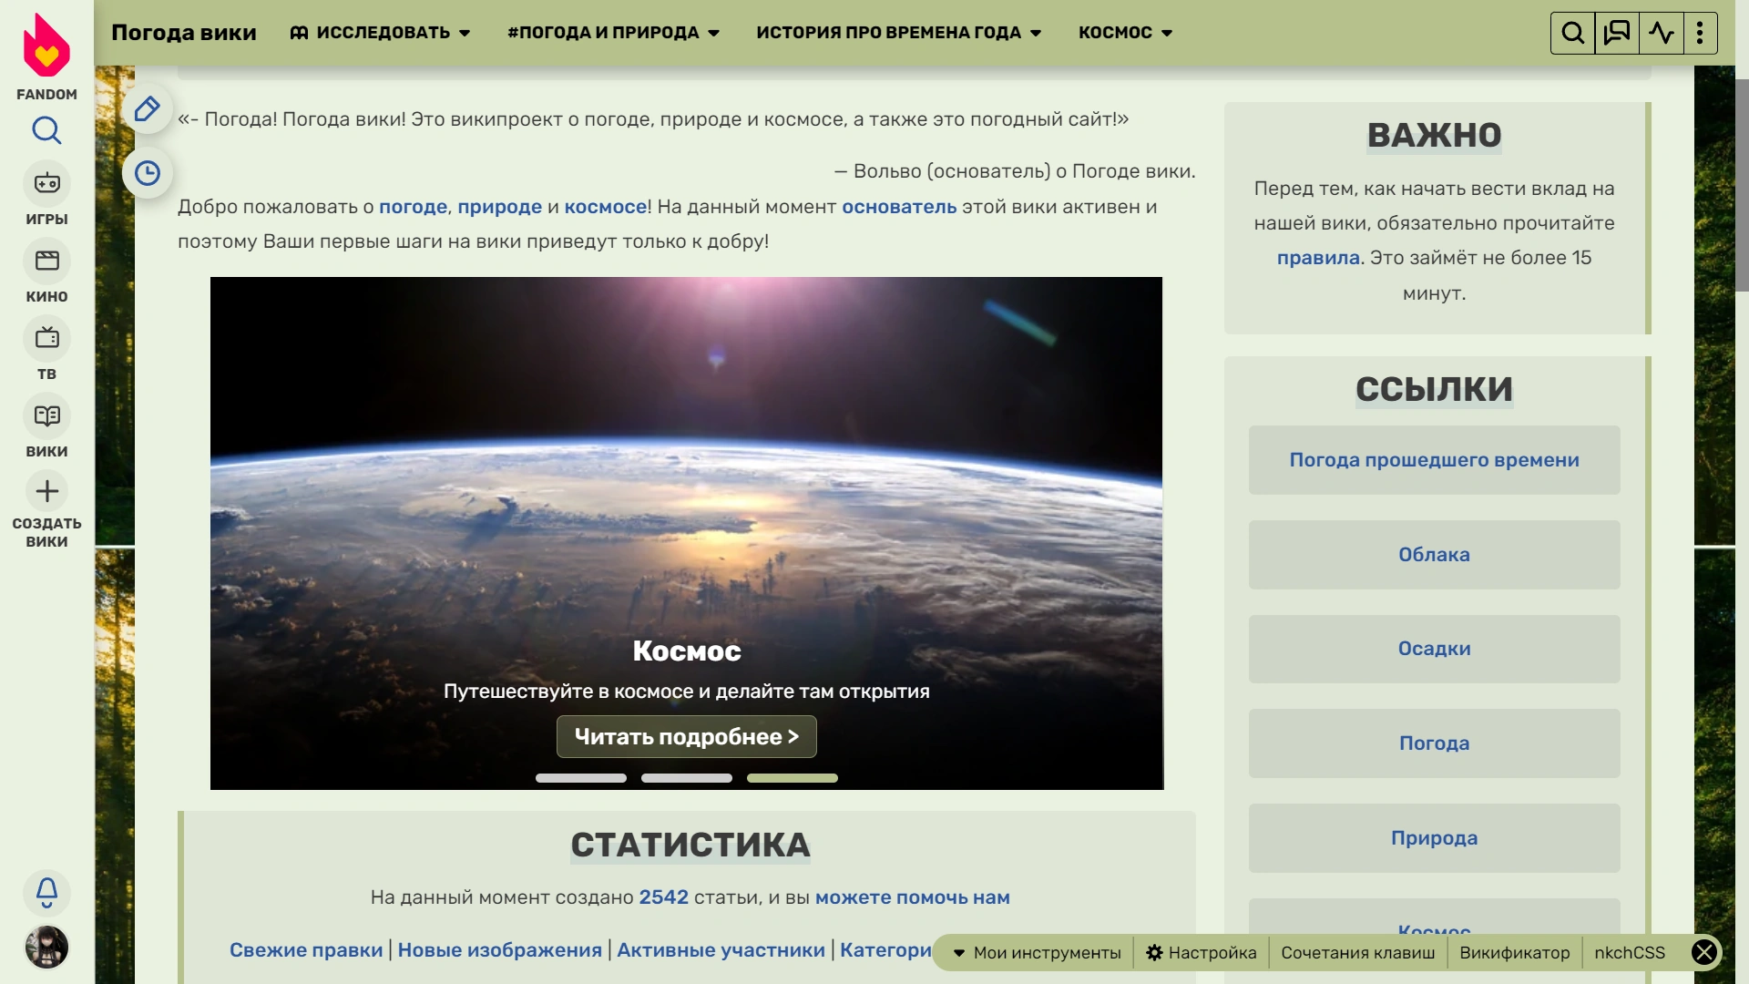The width and height of the screenshot is (1749, 984).
Task: Open the Games (ИГРЫ) section icon
Action: tap(46, 184)
